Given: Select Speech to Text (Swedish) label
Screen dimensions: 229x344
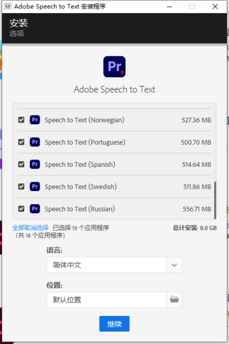Looking at the screenshot, I should 81,187.
